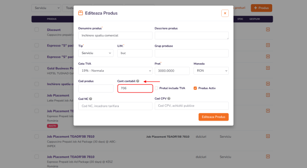
Task: Uncheck the Produs Activ checkbox
Action: pyautogui.click(x=195, y=88)
